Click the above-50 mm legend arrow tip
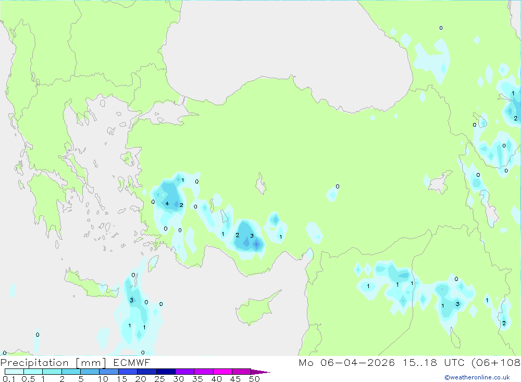Image resolution: width=521 pixels, height=382 pixels. click(260, 372)
